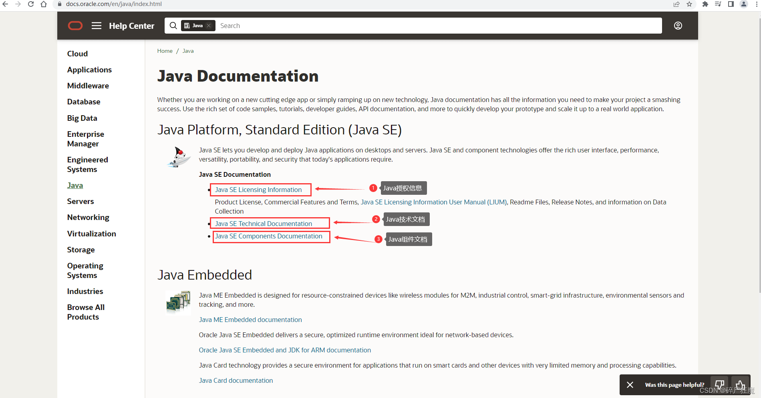Open Operating Systems category

[x=85, y=270]
